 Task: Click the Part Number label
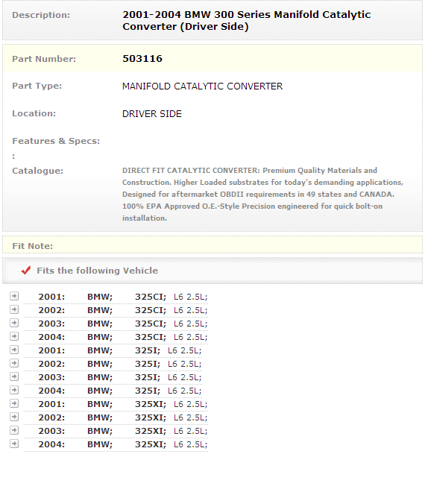(44, 59)
